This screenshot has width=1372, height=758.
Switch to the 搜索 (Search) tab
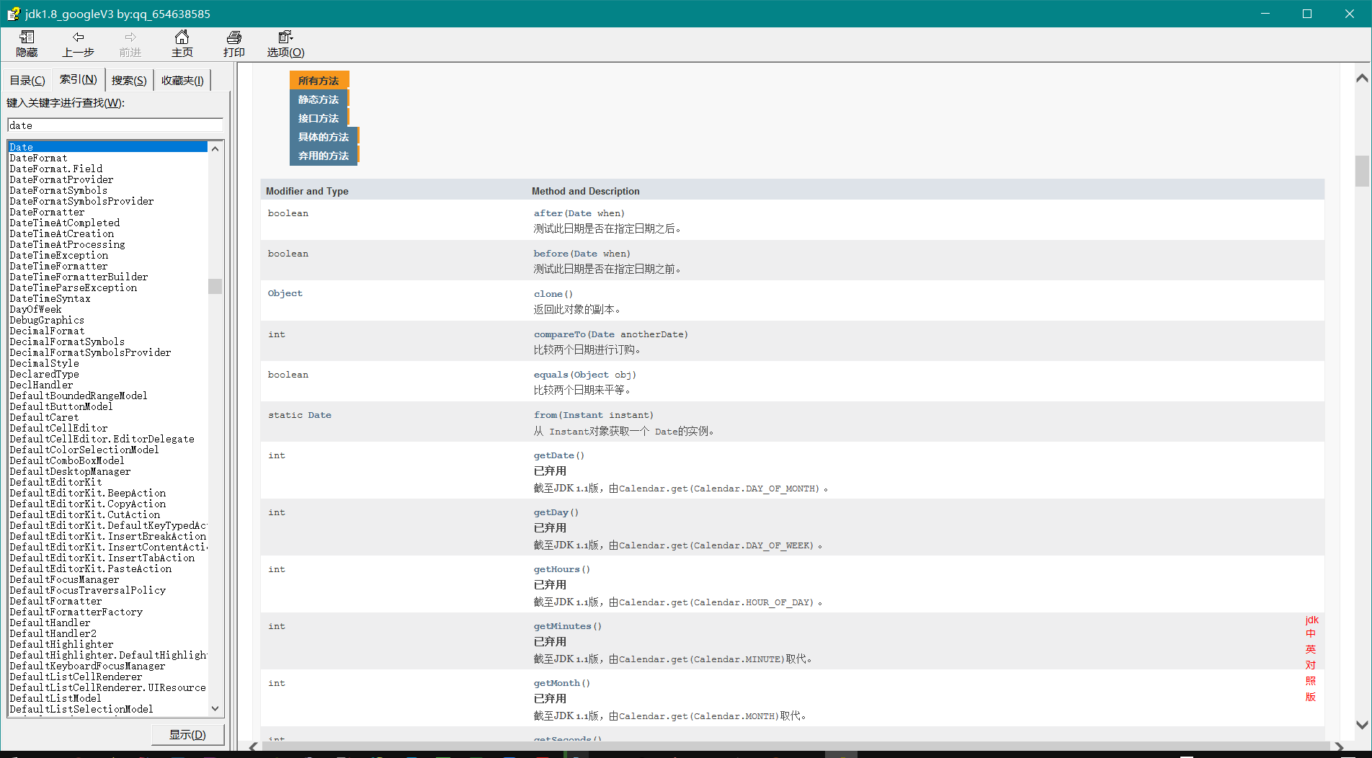[x=129, y=81]
